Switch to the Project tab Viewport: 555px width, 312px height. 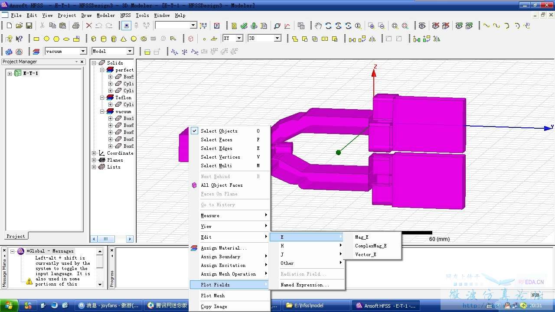pyautogui.click(x=16, y=236)
